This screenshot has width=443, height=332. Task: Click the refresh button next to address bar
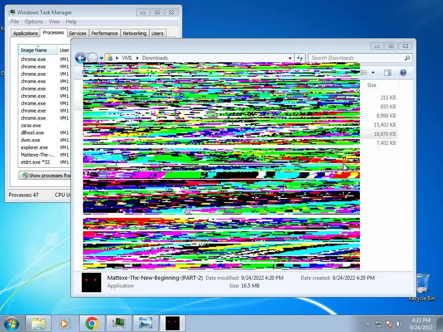point(299,58)
